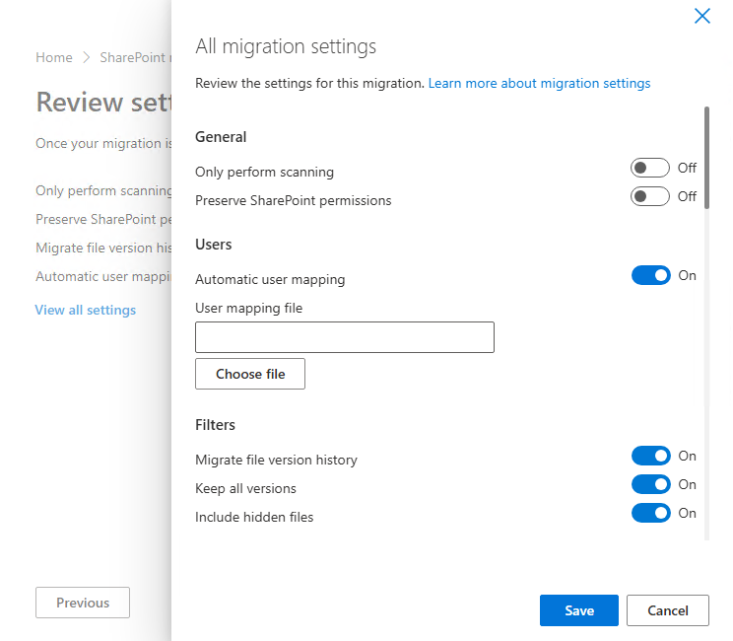733x641 pixels.
Task: Enable the Only perform scanning toggle
Action: pyautogui.click(x=650, y=169)
